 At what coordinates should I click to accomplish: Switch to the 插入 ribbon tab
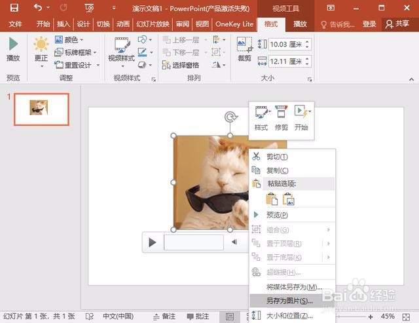(64, 24)
